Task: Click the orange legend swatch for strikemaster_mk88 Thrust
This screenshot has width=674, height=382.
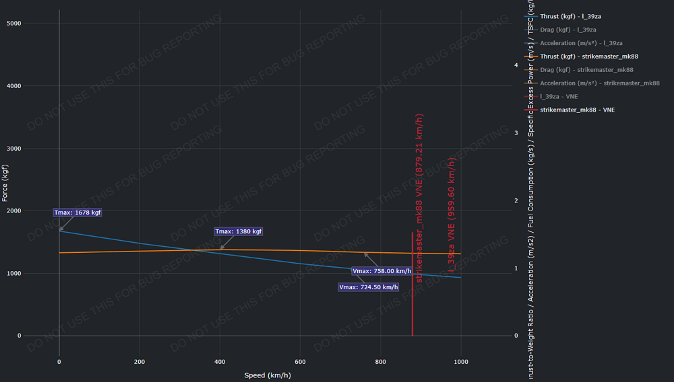Action: (x=530, y=56)
